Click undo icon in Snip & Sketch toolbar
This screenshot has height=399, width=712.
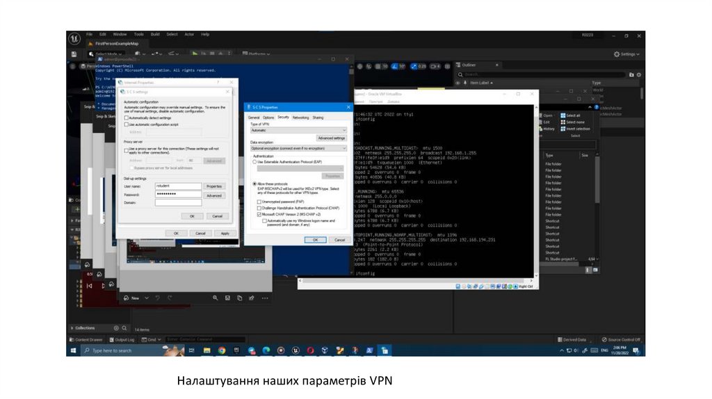[x=158, y=298]
